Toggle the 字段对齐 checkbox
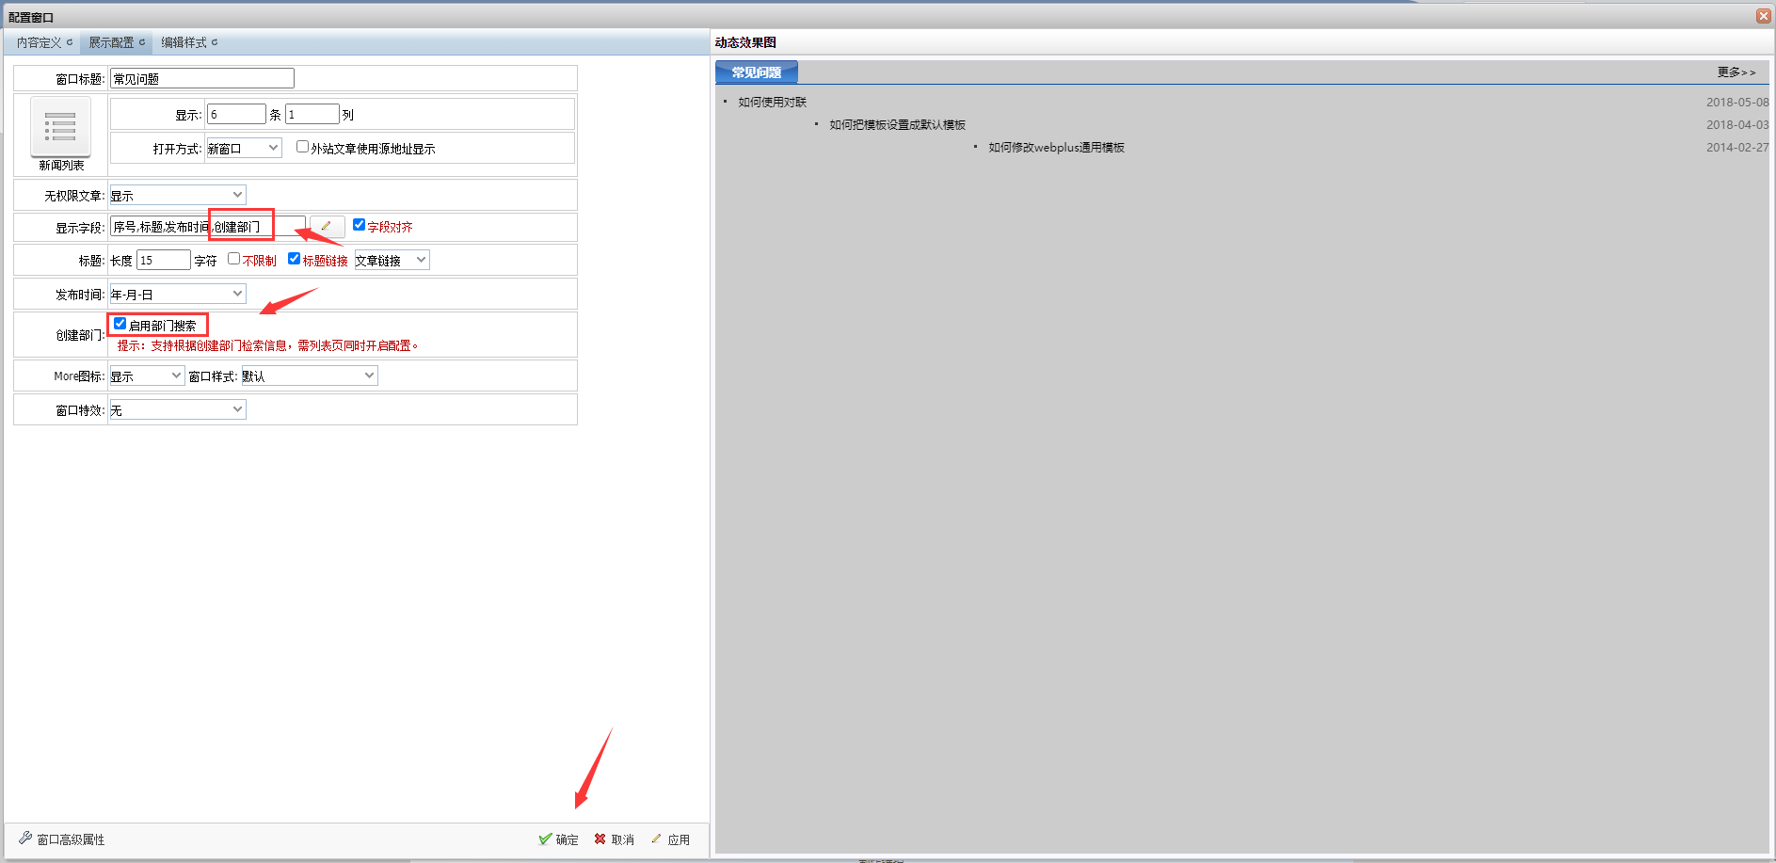Image resolution: width=1776 pixels, height=863 pixels. tap(359, 225)
